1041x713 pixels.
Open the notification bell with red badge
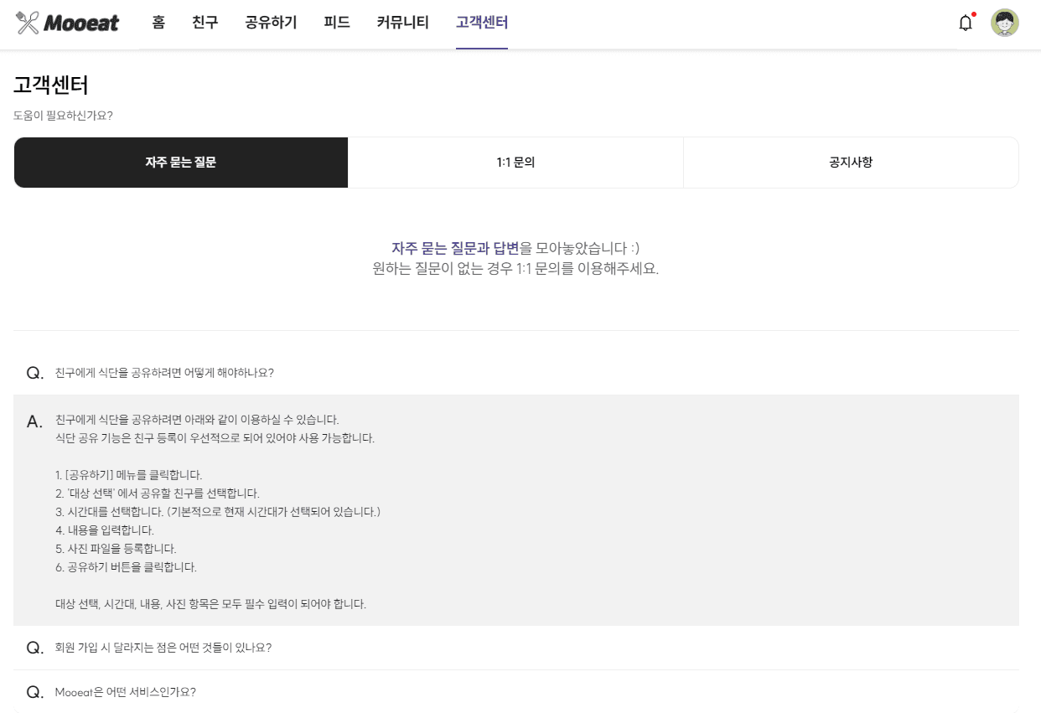pos(965,23)
